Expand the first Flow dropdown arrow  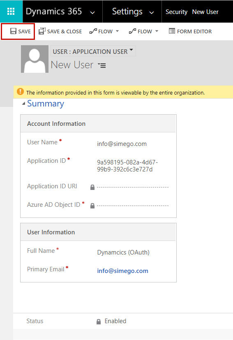coord(117,31)
